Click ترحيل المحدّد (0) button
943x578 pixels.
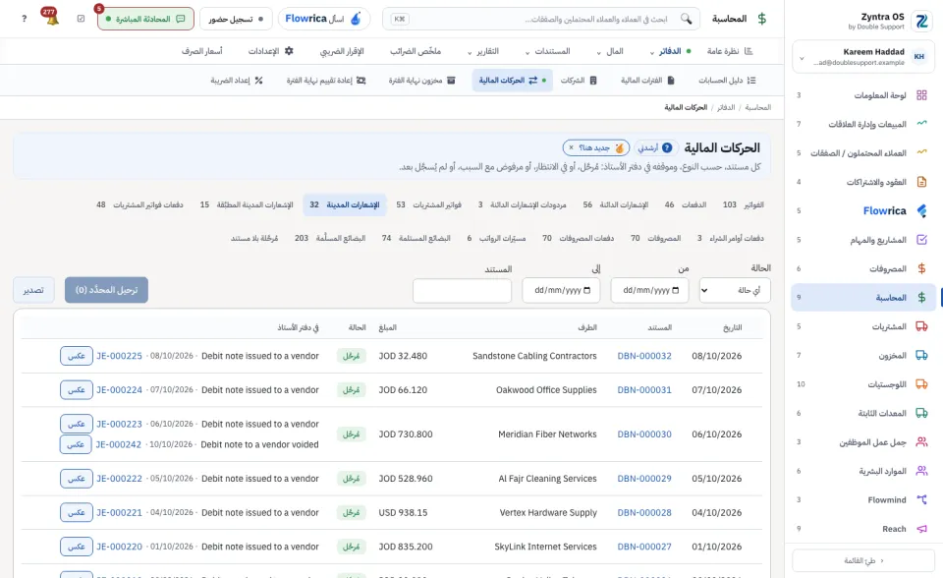(x=106, y=290)
